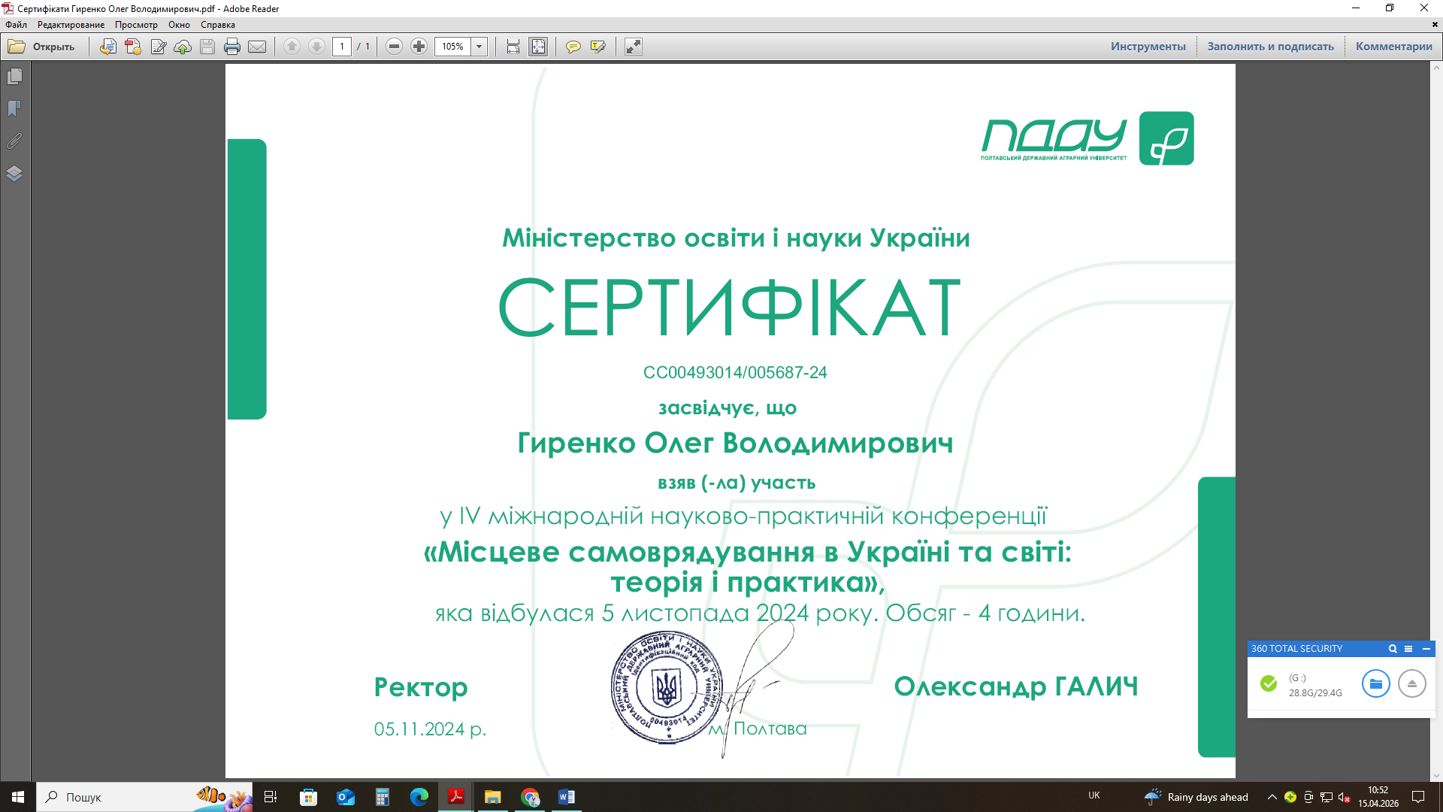This screenshot has height=812, width=1443.
Task: Open the Инструменты pane
Action: click(1148, 47)
